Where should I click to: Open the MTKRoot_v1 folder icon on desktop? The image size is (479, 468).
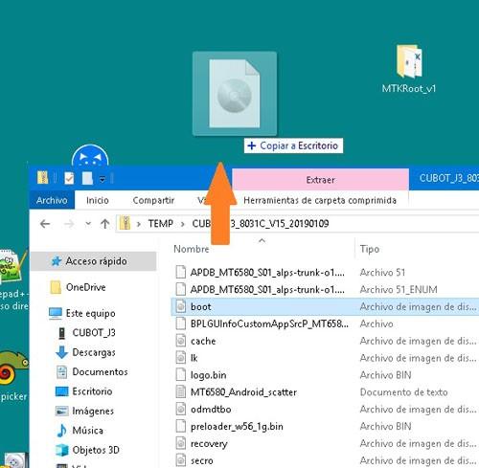[409, 61]
